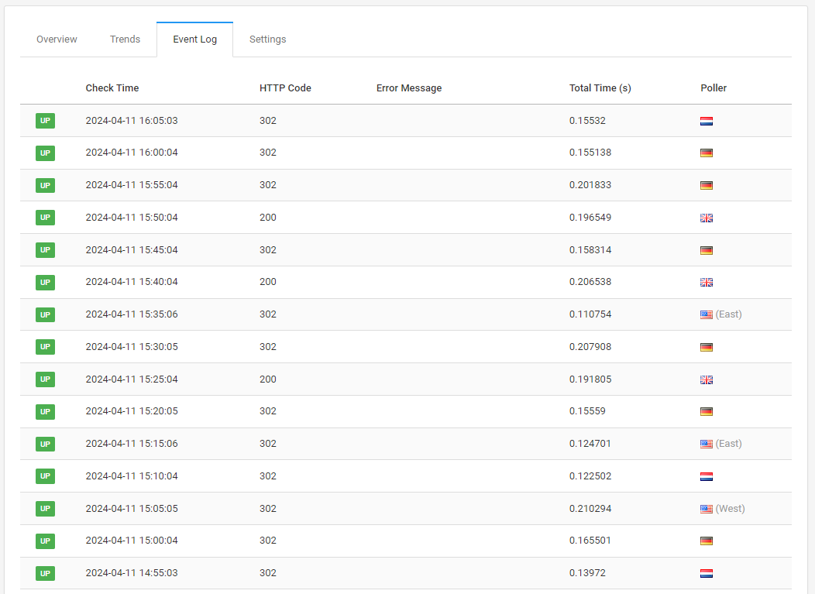Image resolution: width=815 pixels, height=594 pixels.
Task: Select the 0.210294 total time value
Action: coord(590,509)
